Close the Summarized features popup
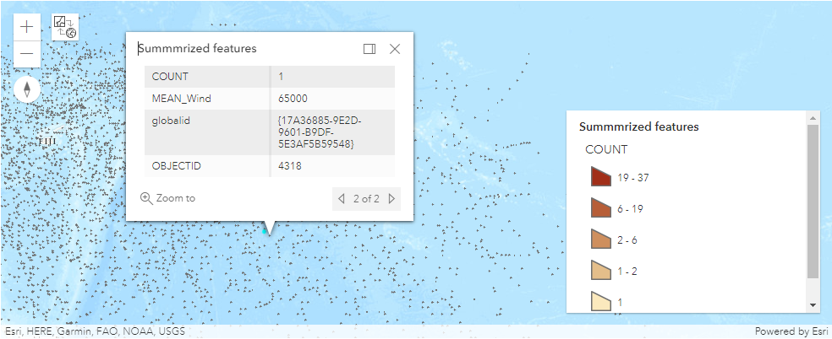 (x=395, y=49)
